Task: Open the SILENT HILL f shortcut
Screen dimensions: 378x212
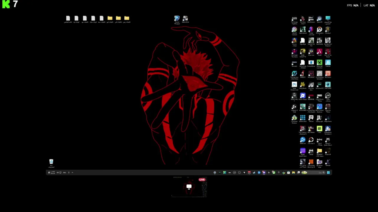Action: [294, 97]
